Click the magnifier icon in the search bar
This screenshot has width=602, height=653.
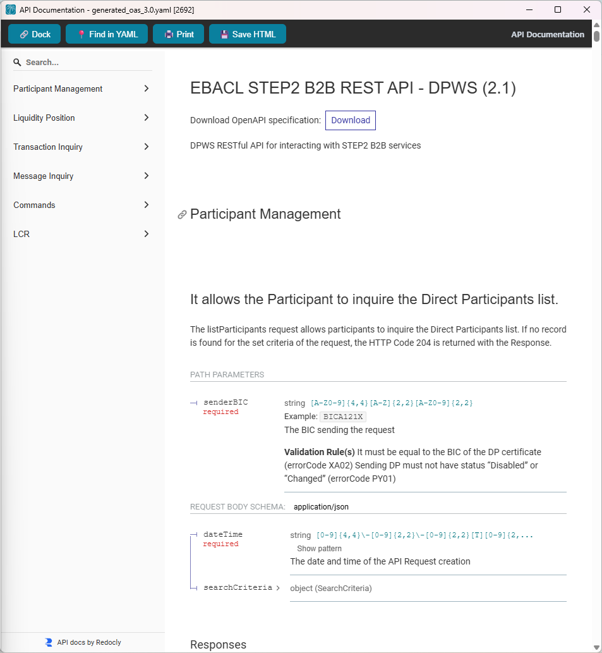[18, 62]
